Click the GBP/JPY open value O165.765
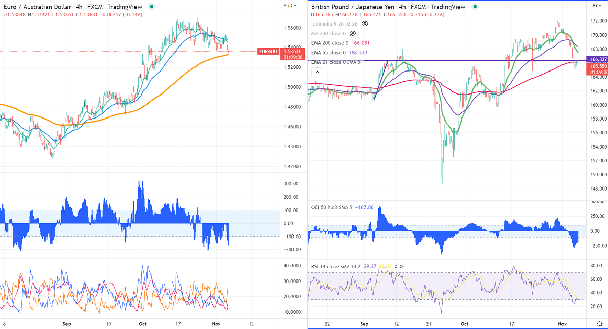This screenshot has width=608, height=329. pos(322,15)
